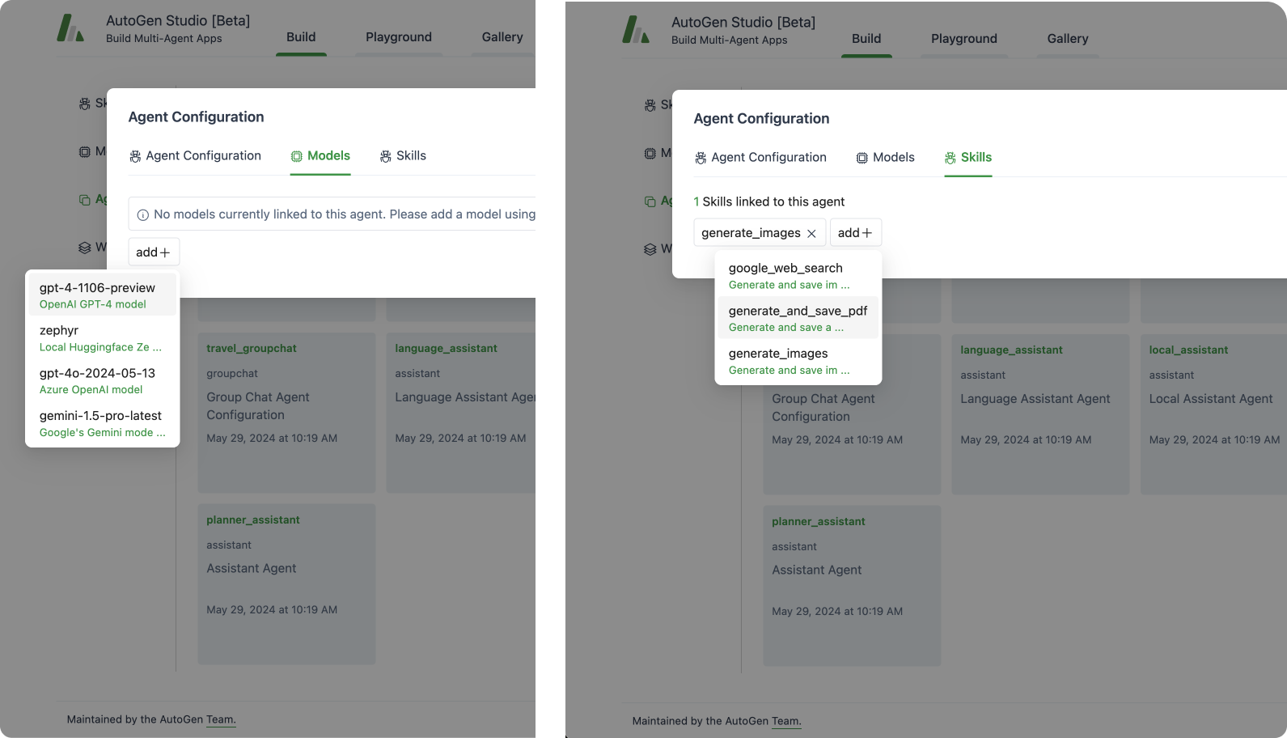Open Gallery tab in right window
The height and width of the screenshot is (738, 1287).
click(1068, 39)
